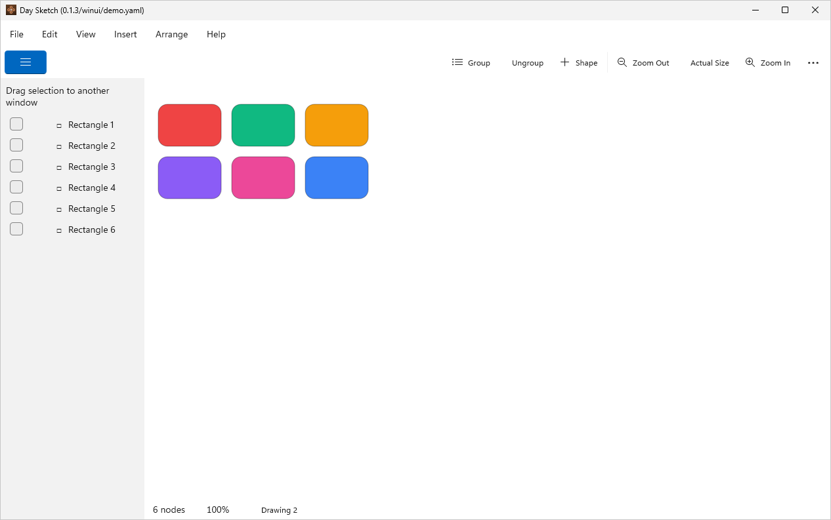This screenshot has height=520, width=831.
Task: Open the Edit menu
Action: point(50,34)
